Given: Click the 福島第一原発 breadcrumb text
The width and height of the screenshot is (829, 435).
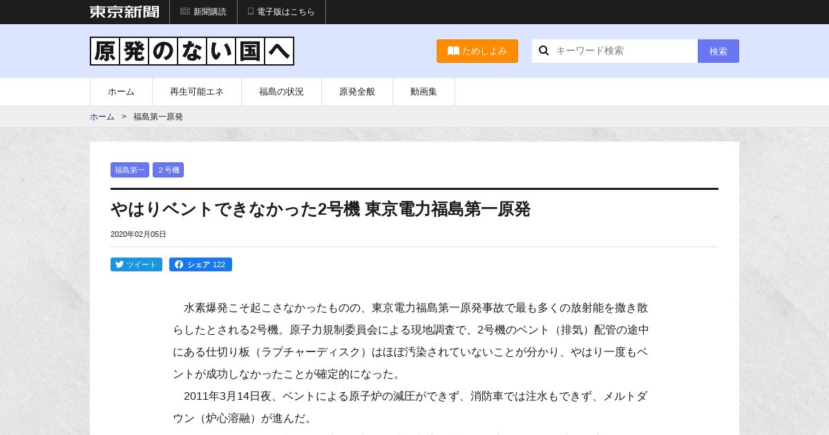Looking at the screenshot, I should [x=158, y=117].
